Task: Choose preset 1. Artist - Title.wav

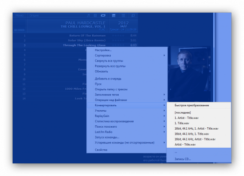Action: [x=199, y=118]
